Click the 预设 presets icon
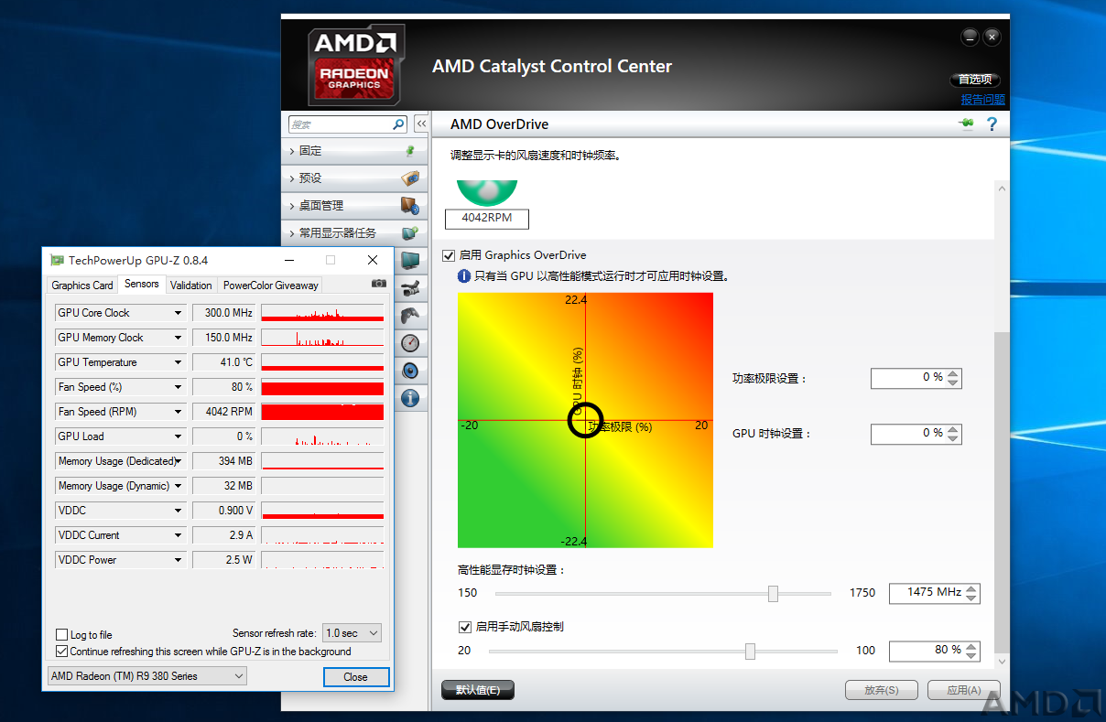Image resolution: width=1106 pixels, height=722 pixels. 410,178
